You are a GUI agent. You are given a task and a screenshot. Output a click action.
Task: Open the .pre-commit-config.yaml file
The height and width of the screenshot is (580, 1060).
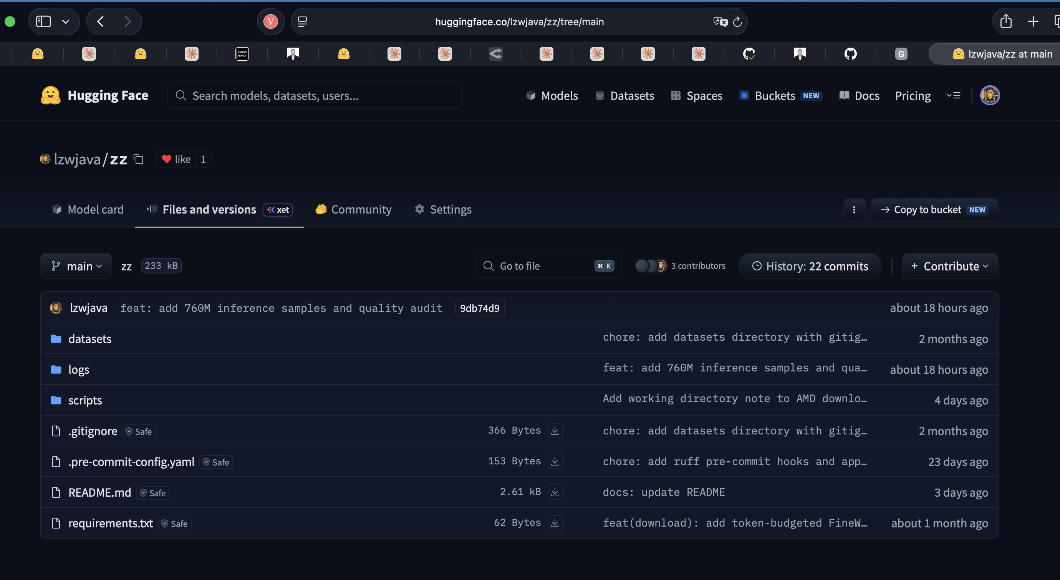pyautogui.click(x=131, y=461)
